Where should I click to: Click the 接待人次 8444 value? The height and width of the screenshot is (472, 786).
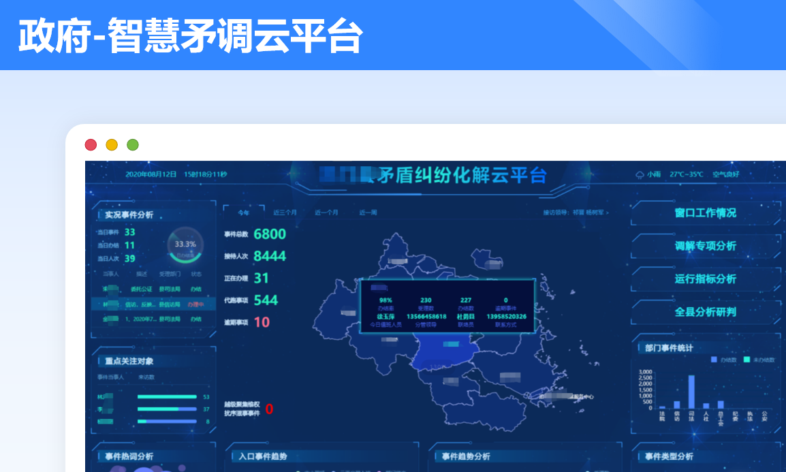pos(270,256)
